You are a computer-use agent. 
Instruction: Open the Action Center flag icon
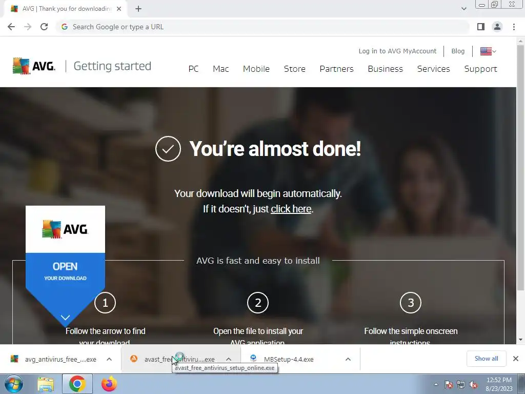coord(449,385)
